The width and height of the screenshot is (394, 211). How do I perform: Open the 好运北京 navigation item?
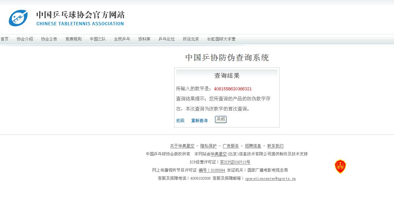(x=191, y=39)
